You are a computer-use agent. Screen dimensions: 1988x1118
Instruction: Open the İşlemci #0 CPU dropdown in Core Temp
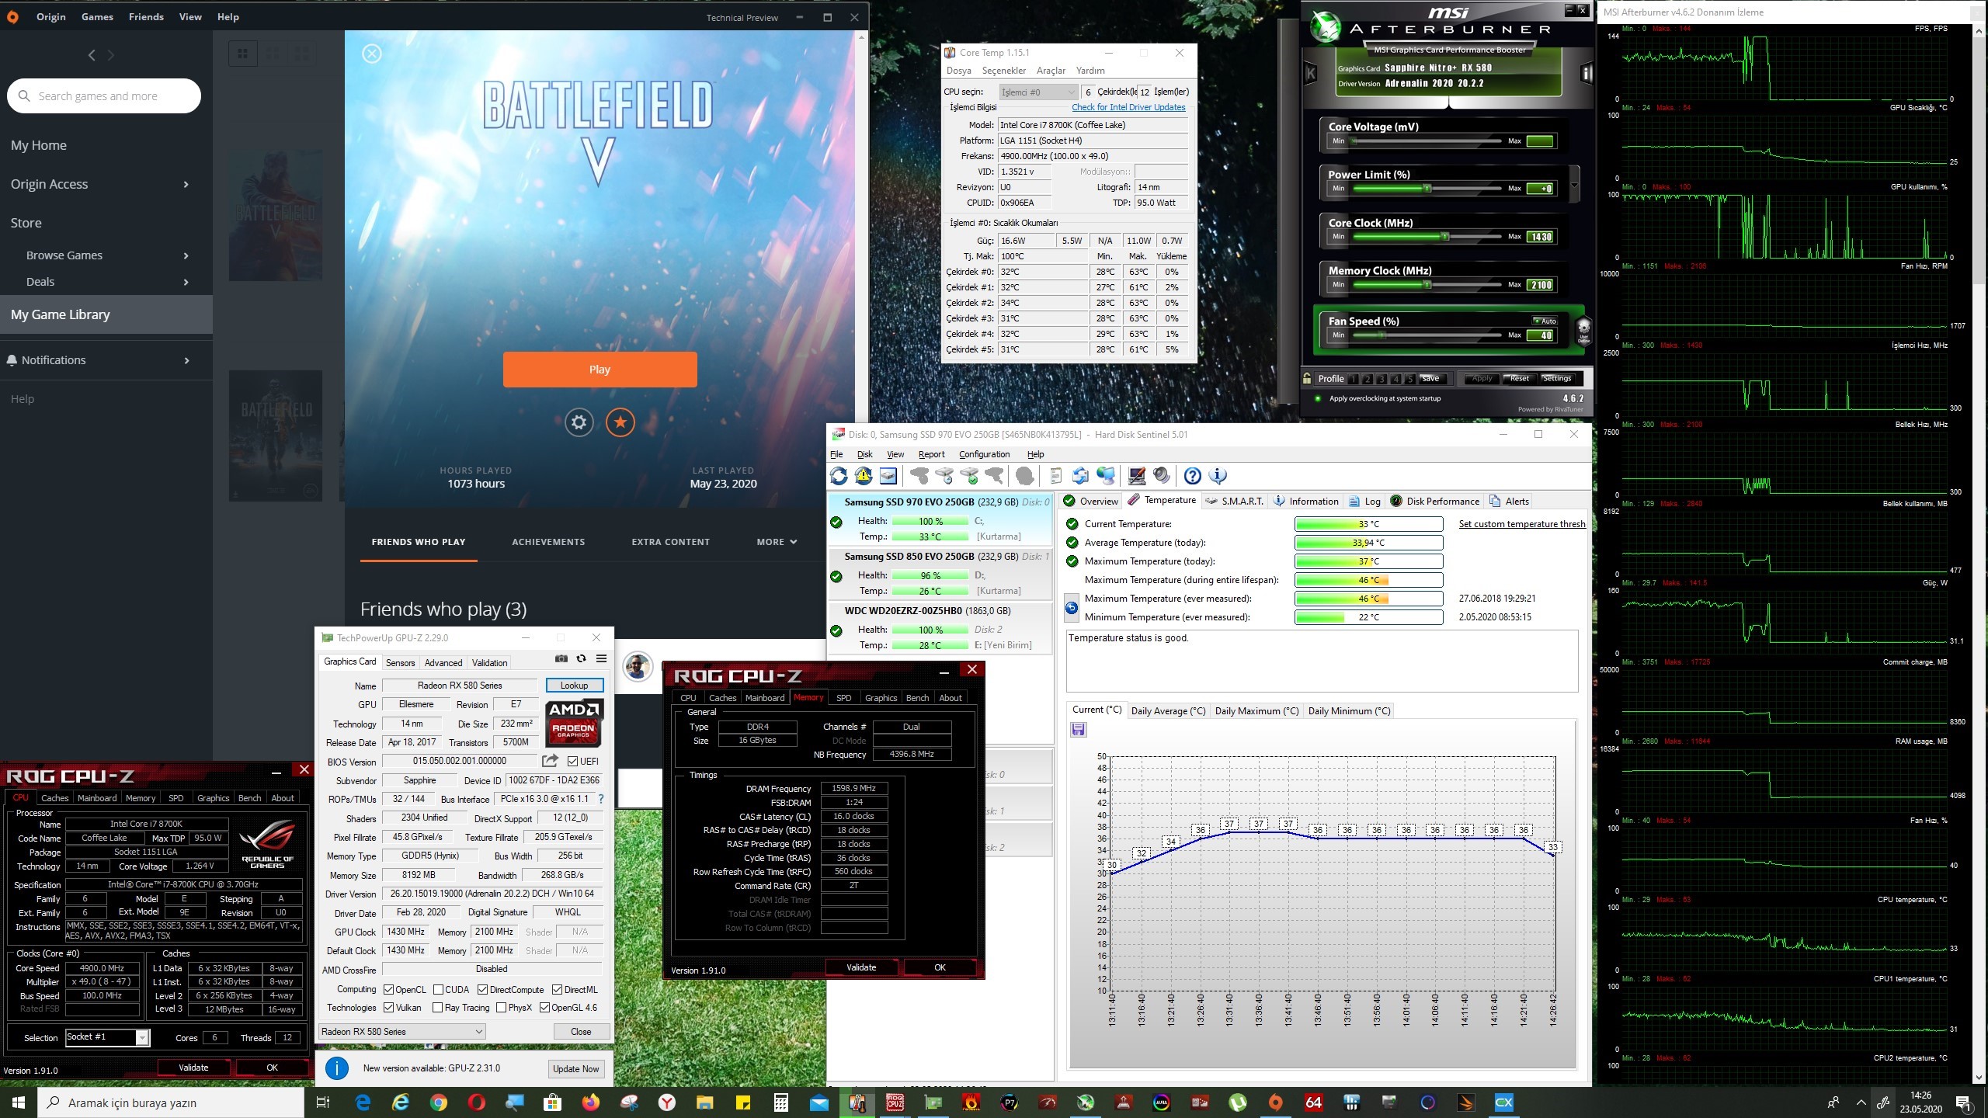click(x=1038, y=92)
